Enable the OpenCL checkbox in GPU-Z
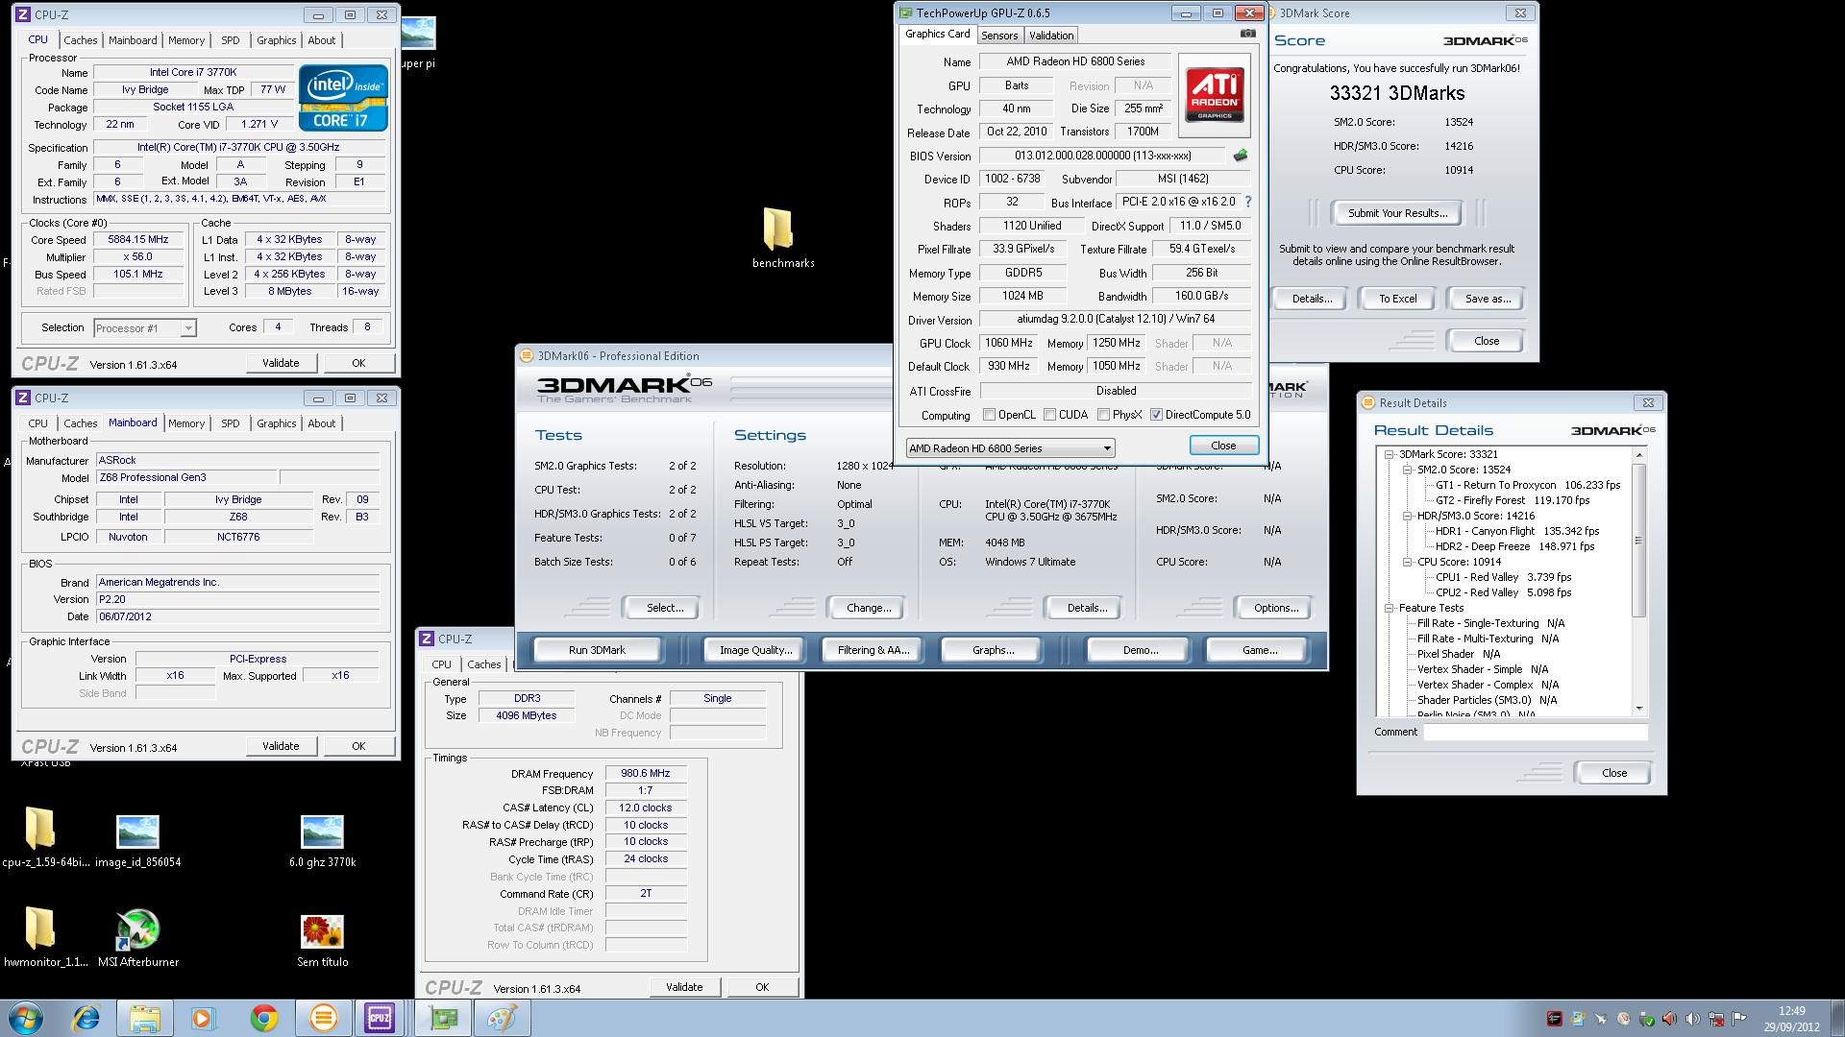This screenshot has height=1037, width=1845. 989,415
